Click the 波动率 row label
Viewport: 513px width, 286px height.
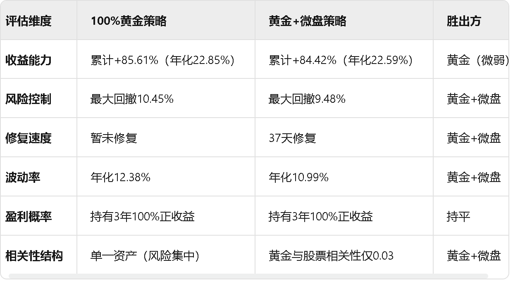click(38, 177)
